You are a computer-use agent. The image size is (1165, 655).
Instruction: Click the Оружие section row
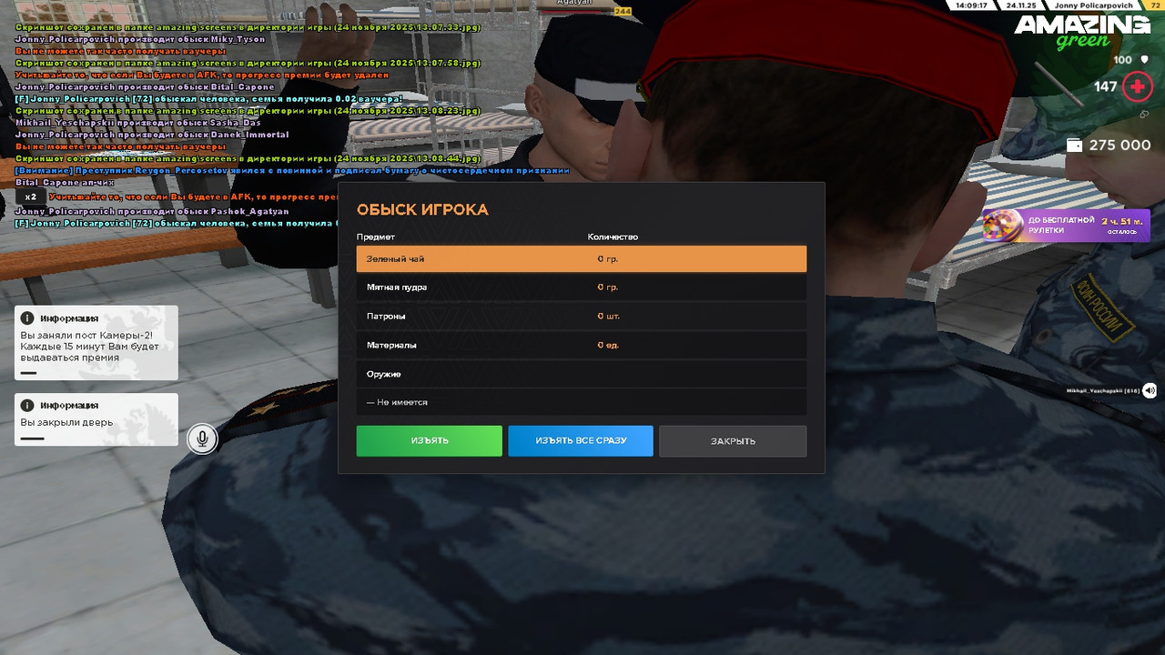tap(582, 374)
